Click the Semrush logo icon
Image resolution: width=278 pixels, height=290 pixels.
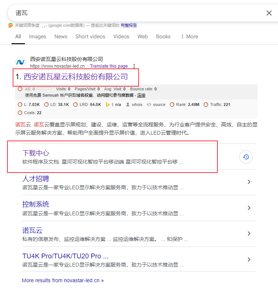(10, 25)
